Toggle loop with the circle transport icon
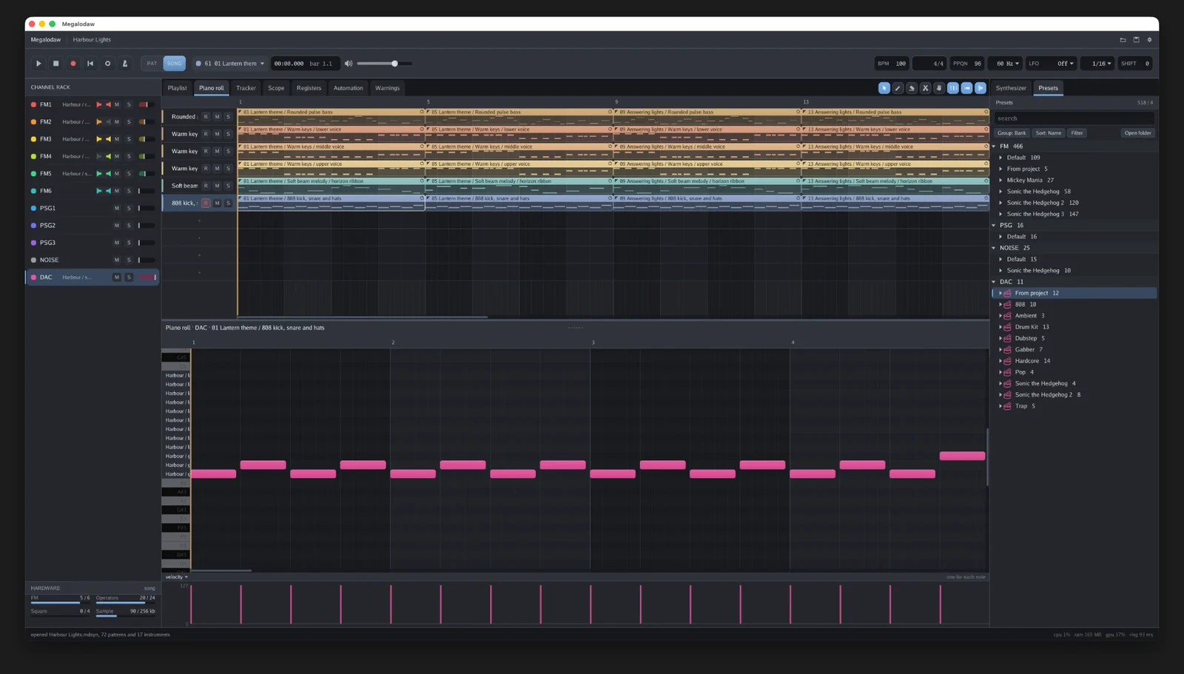The image size is (1184, 674). pos(107,64)
